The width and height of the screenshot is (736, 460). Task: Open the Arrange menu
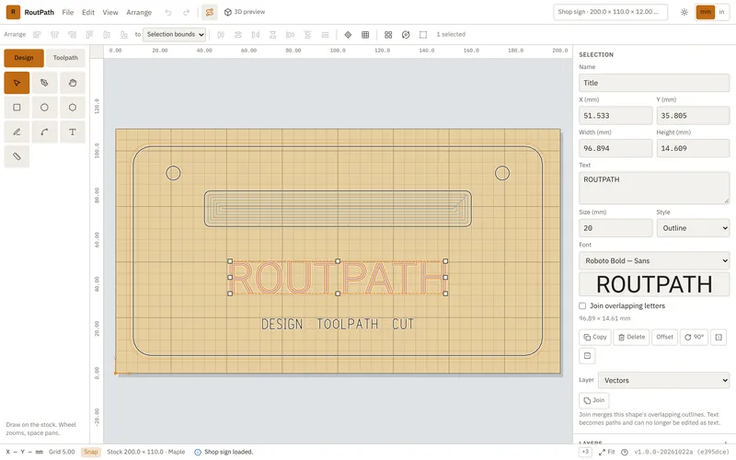pos(139,12)
